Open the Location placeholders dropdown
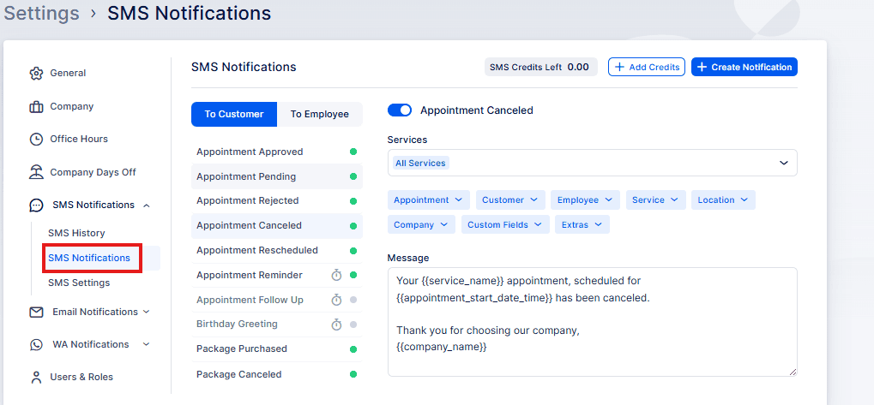Viewport: 874px width, 405px height. [723, 200]
